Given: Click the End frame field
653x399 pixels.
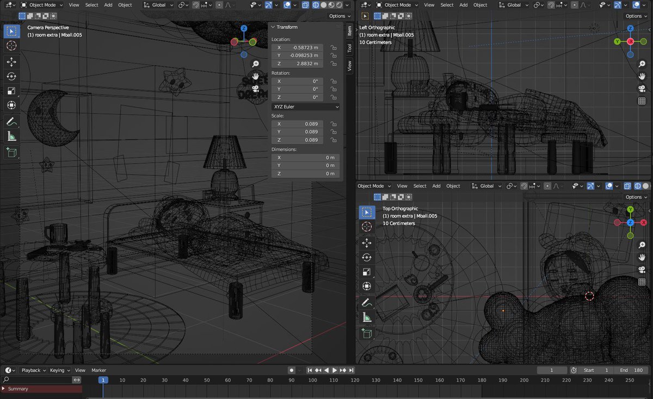Looking at the screenshot, I should [x=631, y=370].
